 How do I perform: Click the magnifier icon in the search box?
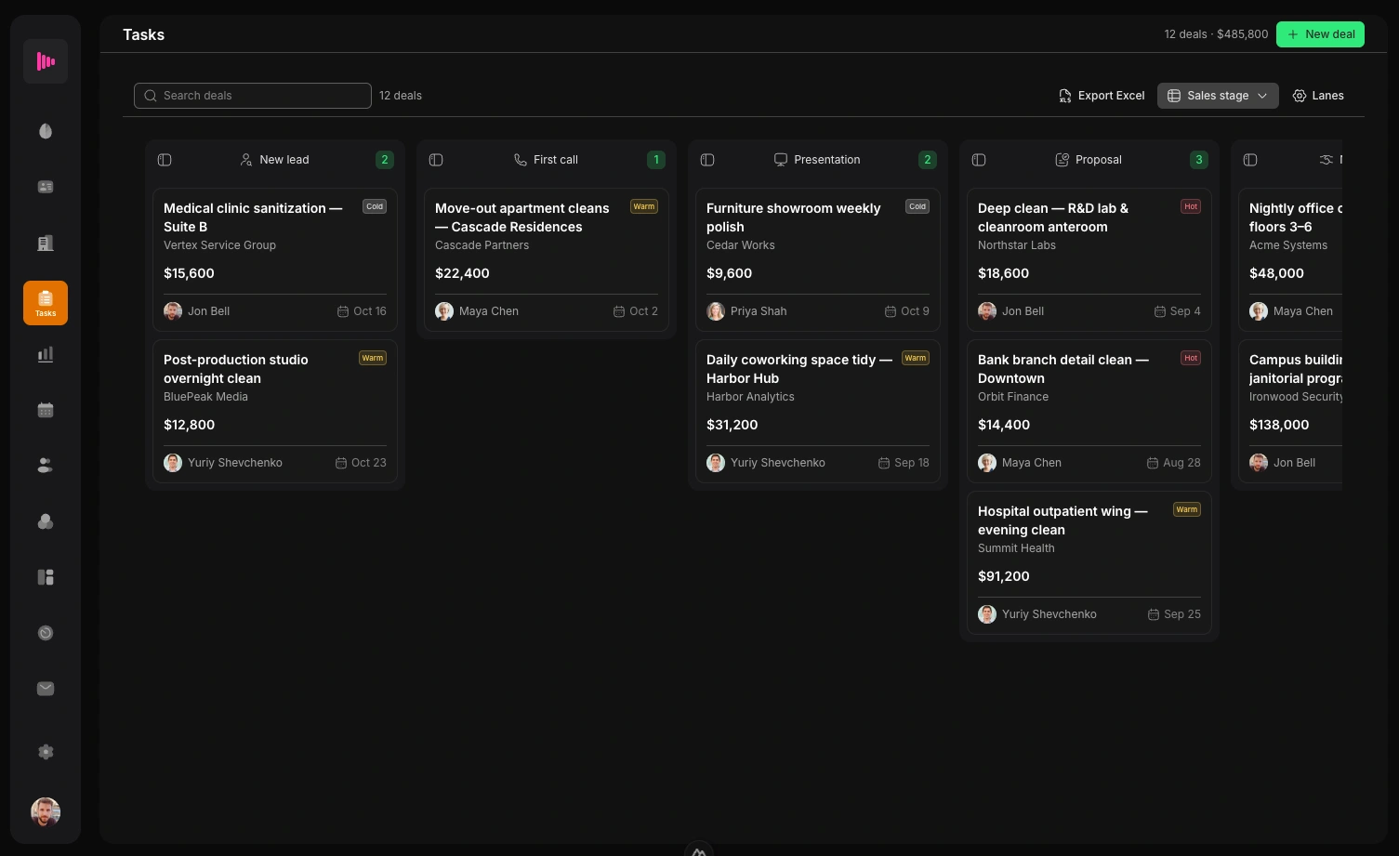pos(151,96)
